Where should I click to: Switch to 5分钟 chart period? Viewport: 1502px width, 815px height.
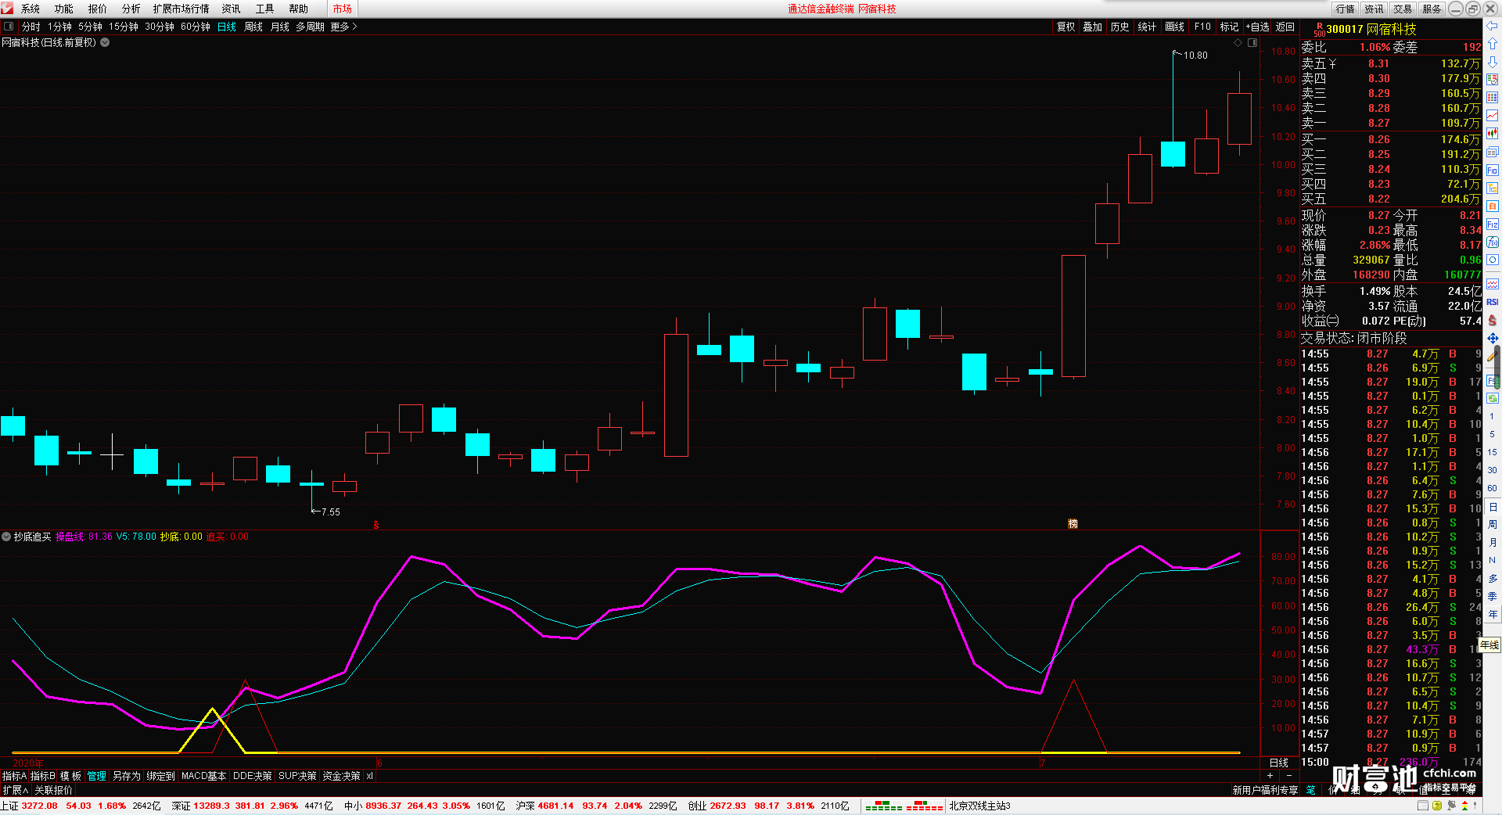90,27
